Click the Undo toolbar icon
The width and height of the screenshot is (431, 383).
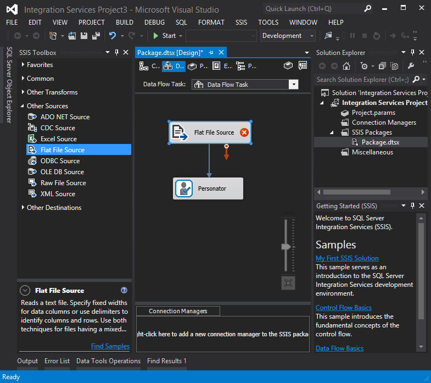[x=113, y=36]
